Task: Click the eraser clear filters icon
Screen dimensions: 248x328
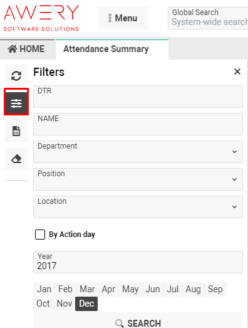Action: pyautogui.click(x=16, y=159)
